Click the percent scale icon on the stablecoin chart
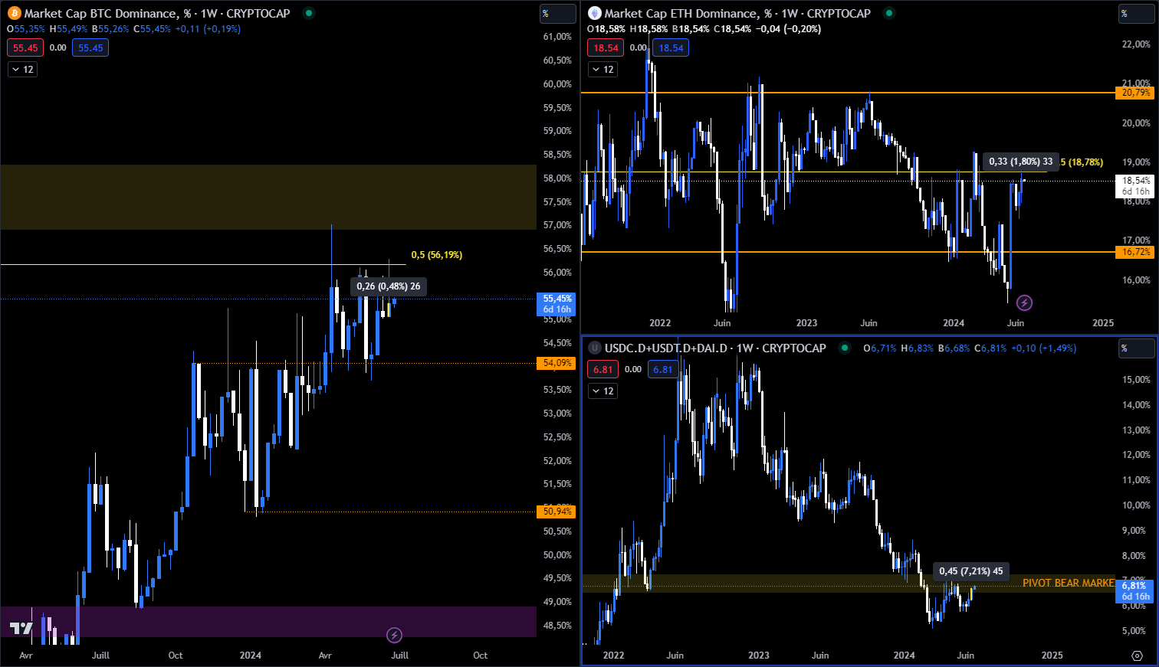Viewport: 1159px width, 667px height. tap(1137, 348)
